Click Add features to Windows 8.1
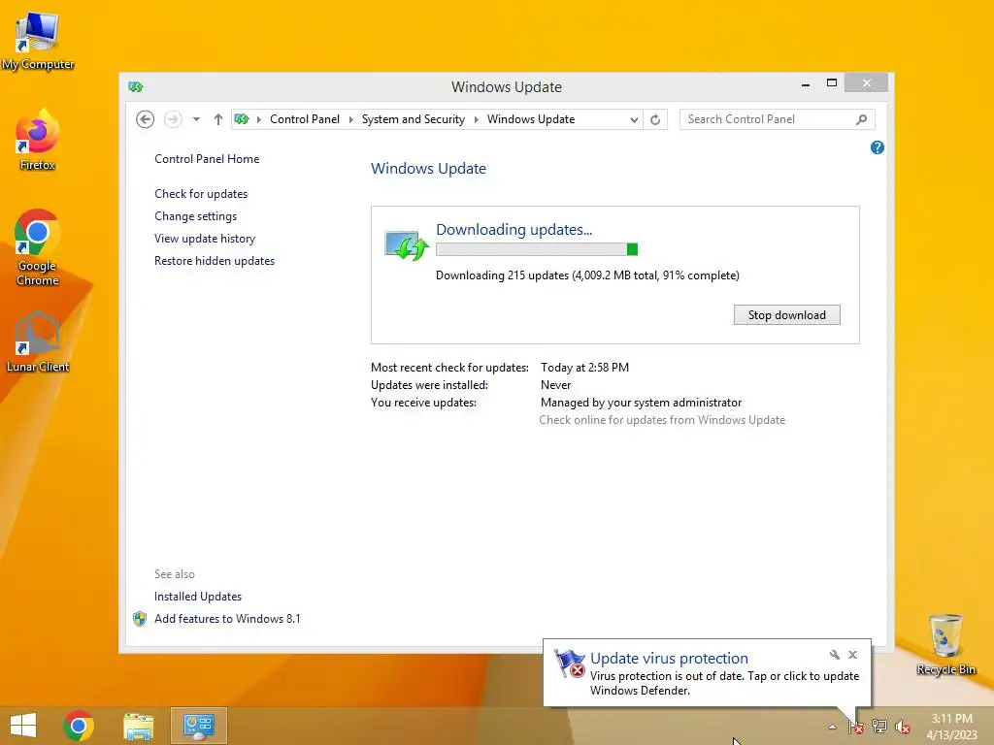 point(227,618)
